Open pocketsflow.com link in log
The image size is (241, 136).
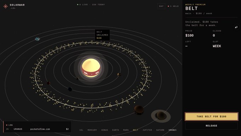pos(40,129)
